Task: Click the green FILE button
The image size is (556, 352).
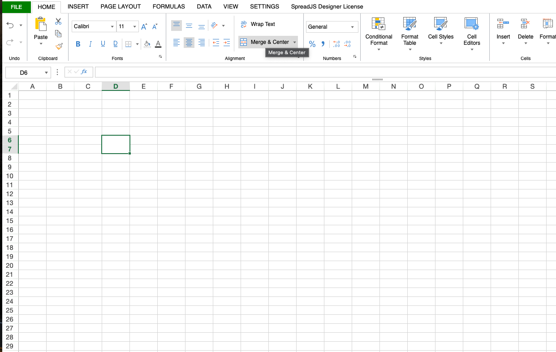Action: 16,7
